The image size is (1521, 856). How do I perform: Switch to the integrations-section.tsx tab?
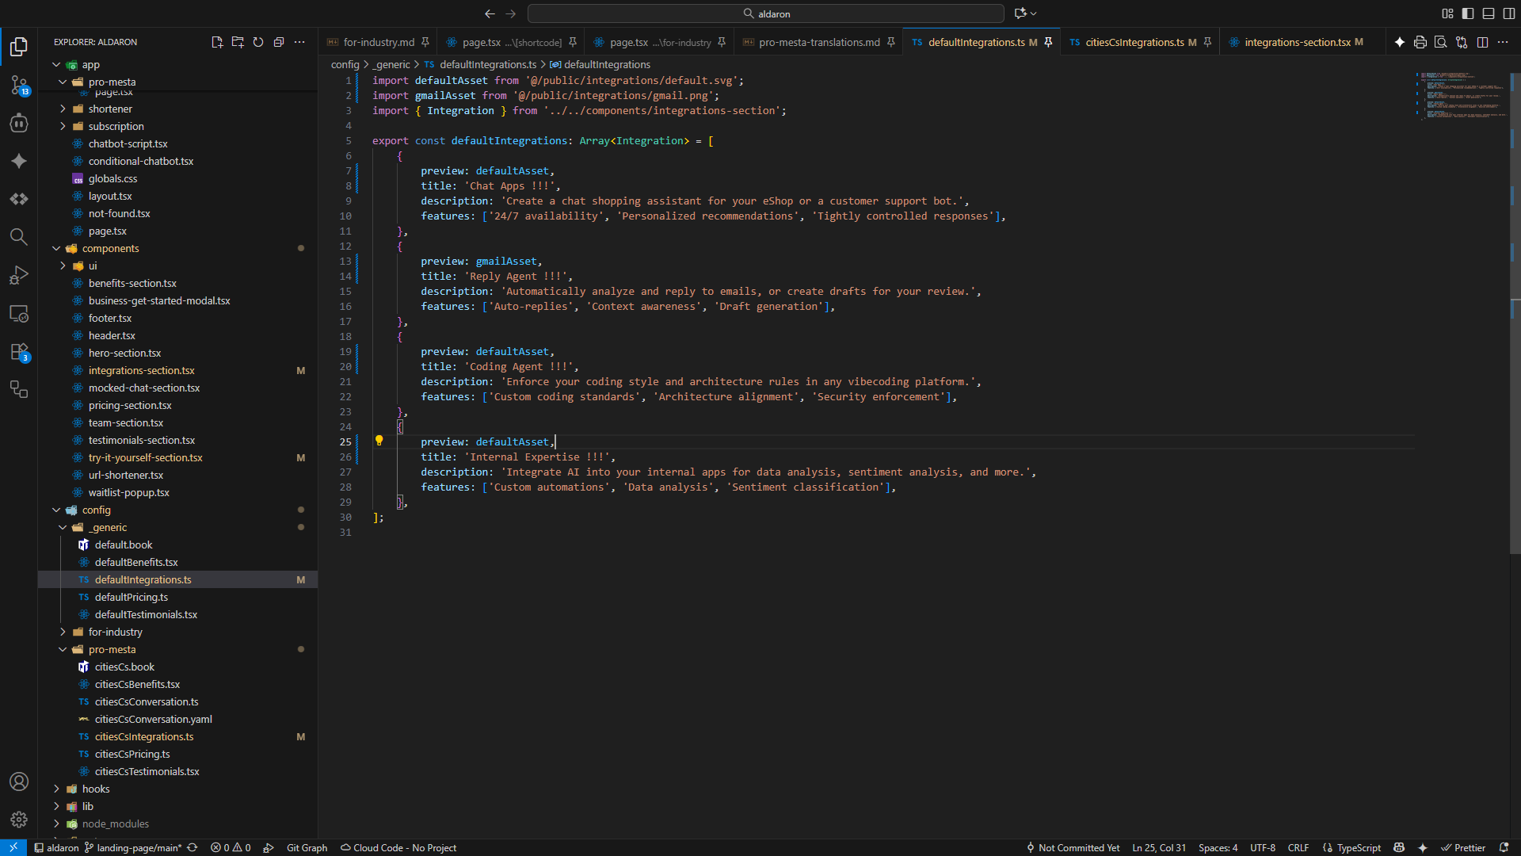point(1302,42)
